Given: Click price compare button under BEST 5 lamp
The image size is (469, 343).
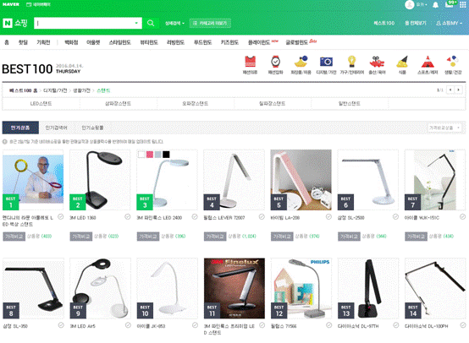Looking at the screenshot, I should click(x=282, y=237).
